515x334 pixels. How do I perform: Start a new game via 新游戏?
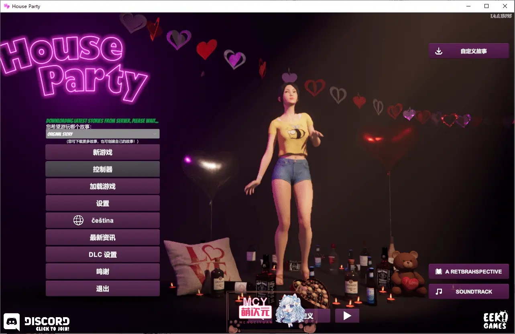coord(103,152)
